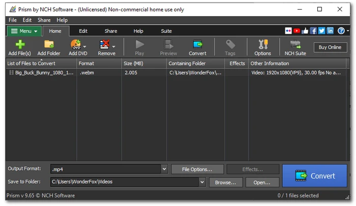Switch to the Suite ribbon tab
The width and height of the screenshot is (356, 206).
166,31
